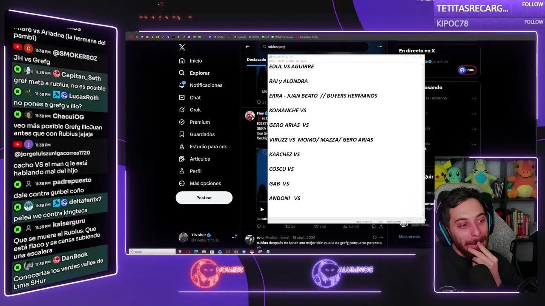Play the video in the tweet

click(x=262, y=209)
